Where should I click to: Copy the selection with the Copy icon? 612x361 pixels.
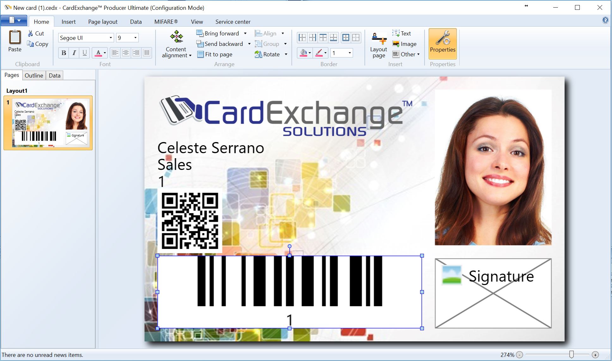click(x=30, y=44)
